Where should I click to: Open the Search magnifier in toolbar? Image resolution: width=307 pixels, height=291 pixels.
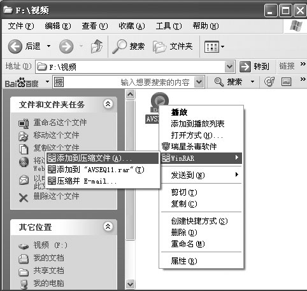(x=119, y=46)
